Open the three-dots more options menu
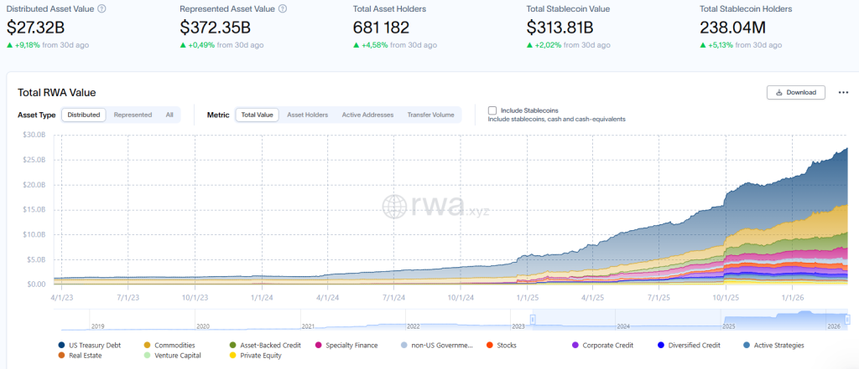This screenshot has height=369, width=859. (843, 93)
